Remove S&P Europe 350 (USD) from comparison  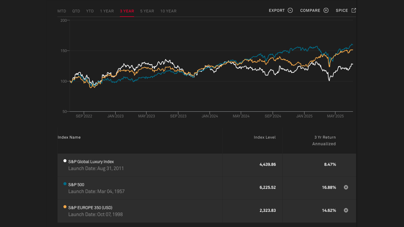point(346,210)
